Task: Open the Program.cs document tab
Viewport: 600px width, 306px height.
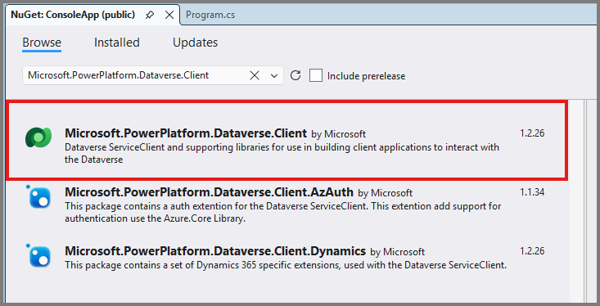Action: (x=210, y=15)
